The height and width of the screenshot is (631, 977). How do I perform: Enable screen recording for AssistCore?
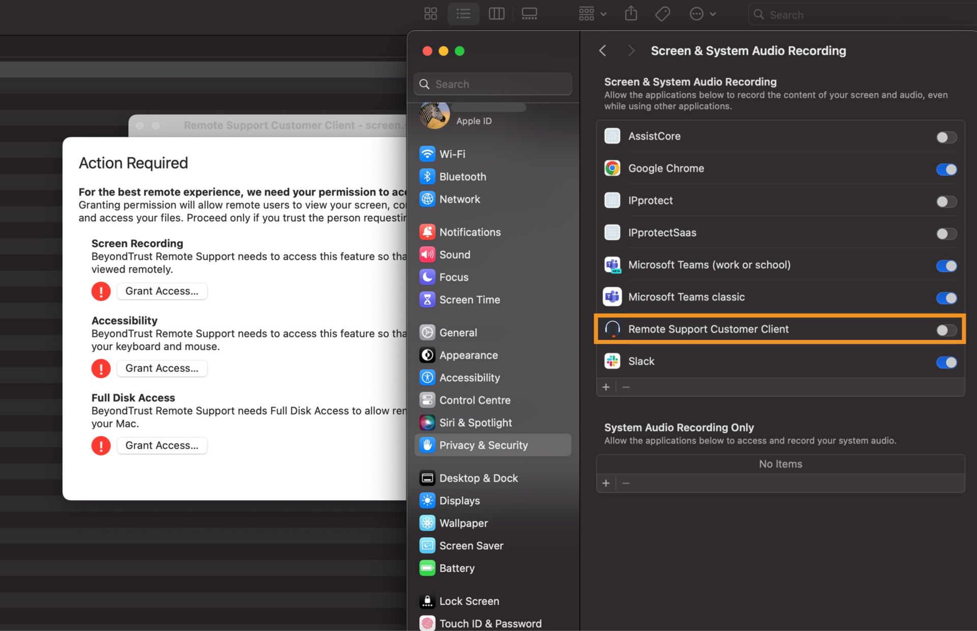point(946,137)
